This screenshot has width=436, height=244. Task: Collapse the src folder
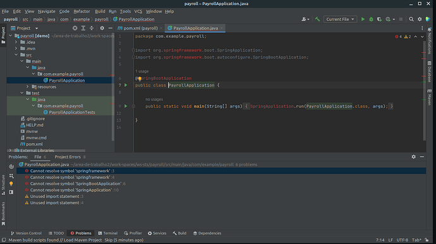point(16,55)
